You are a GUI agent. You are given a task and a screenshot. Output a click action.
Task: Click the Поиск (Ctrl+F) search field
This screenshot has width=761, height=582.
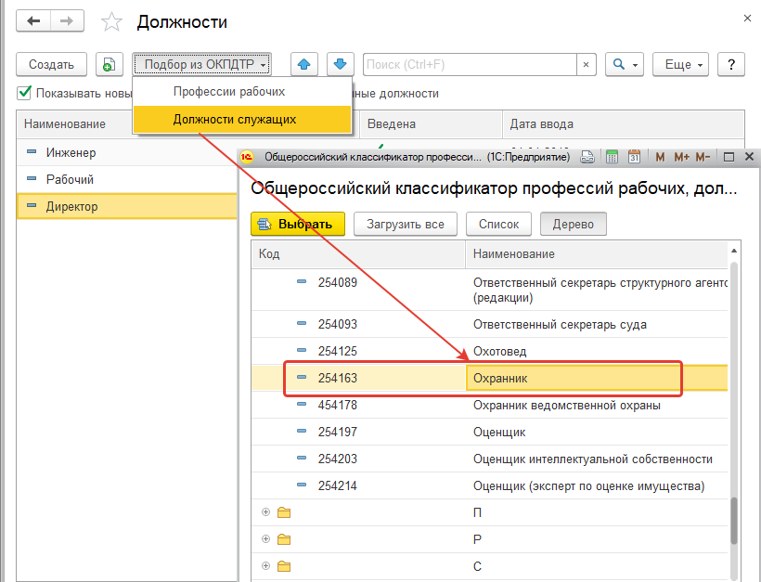coord(470,64)
